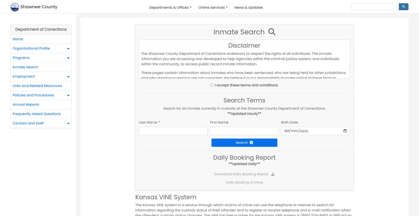
Task: Expand the Organizational Profile arrow
Action: (68, 49)
